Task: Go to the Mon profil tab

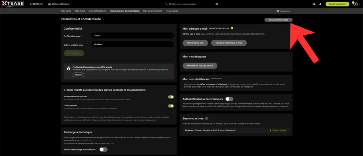Action: pos(66,11)
